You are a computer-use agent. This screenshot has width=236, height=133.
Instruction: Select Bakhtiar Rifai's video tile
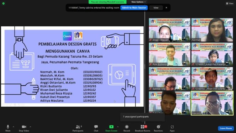170,79
